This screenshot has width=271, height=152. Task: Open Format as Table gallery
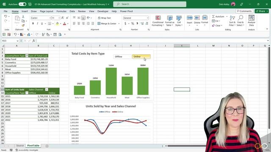(170, 21)
